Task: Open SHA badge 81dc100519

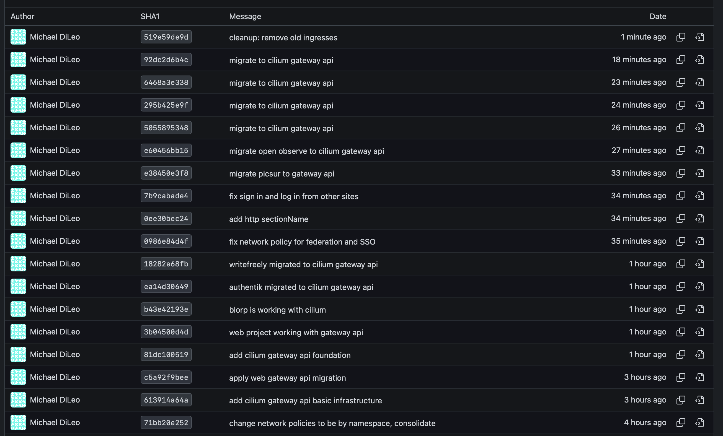Action: (x=166, y=354)
